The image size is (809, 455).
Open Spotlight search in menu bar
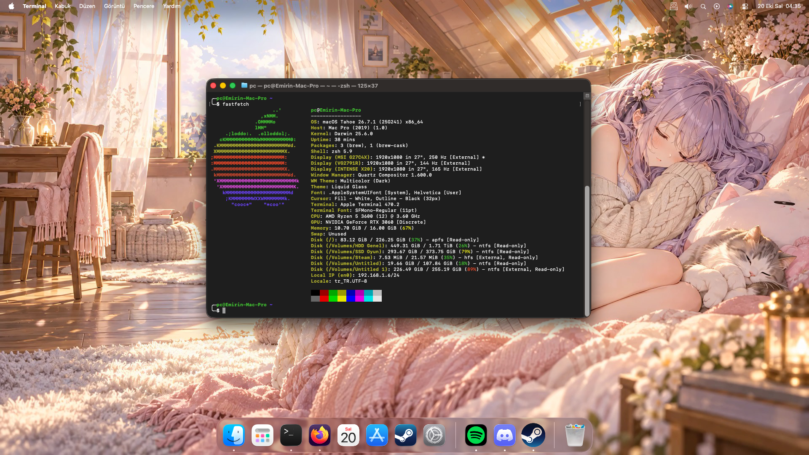(x=703, y=6)
